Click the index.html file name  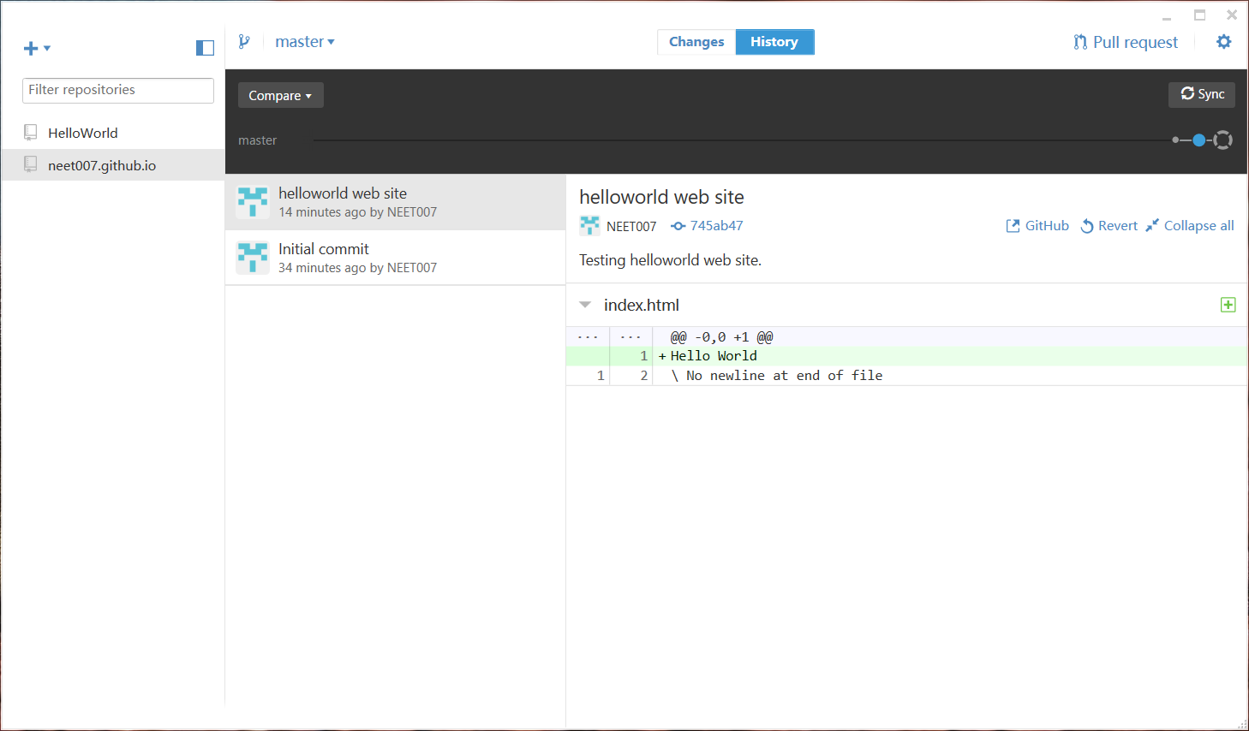[x=642, y=305]
